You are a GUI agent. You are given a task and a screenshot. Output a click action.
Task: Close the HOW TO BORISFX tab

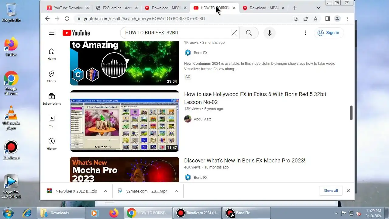(234, 8)
